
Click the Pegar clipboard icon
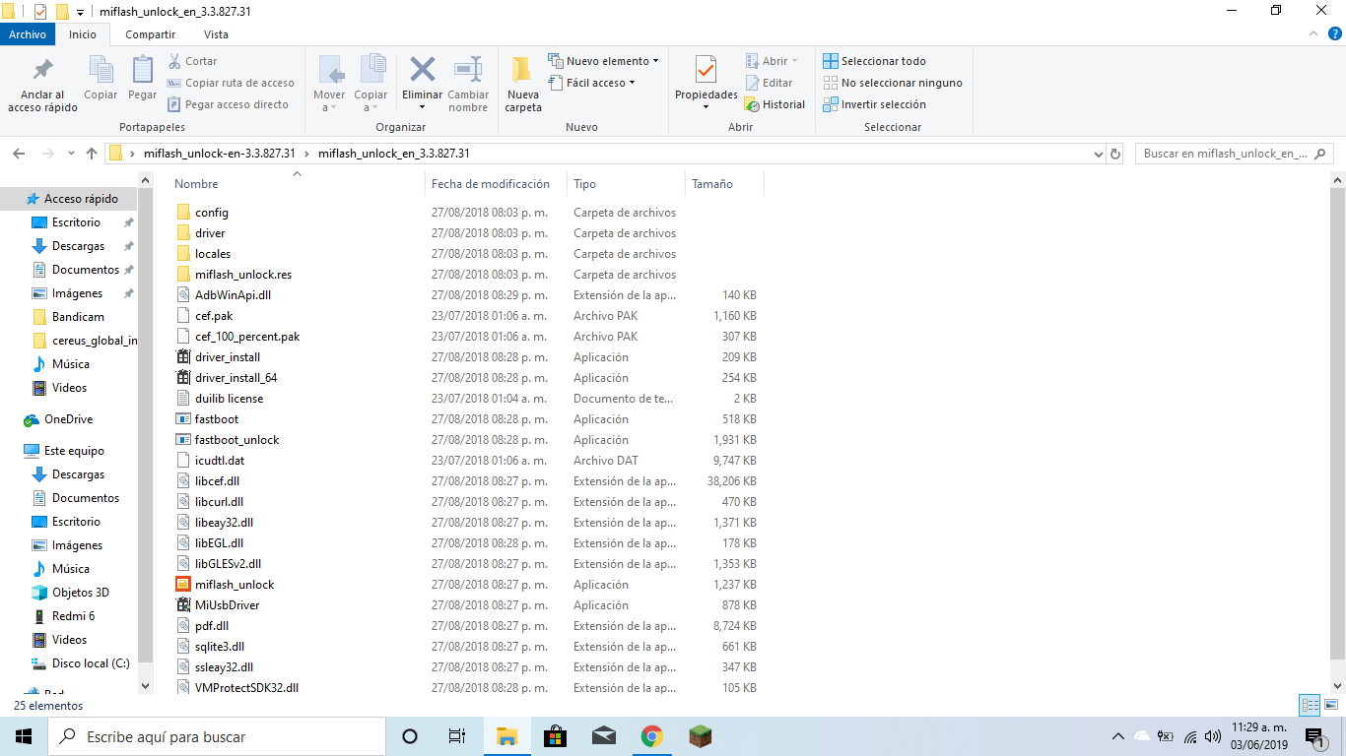pyautogui.click(x=142, y=70)
